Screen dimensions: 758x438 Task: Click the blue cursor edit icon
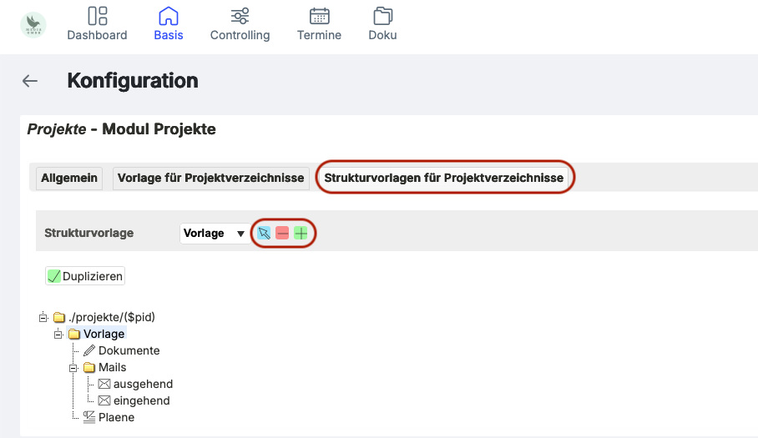(264, 234)
